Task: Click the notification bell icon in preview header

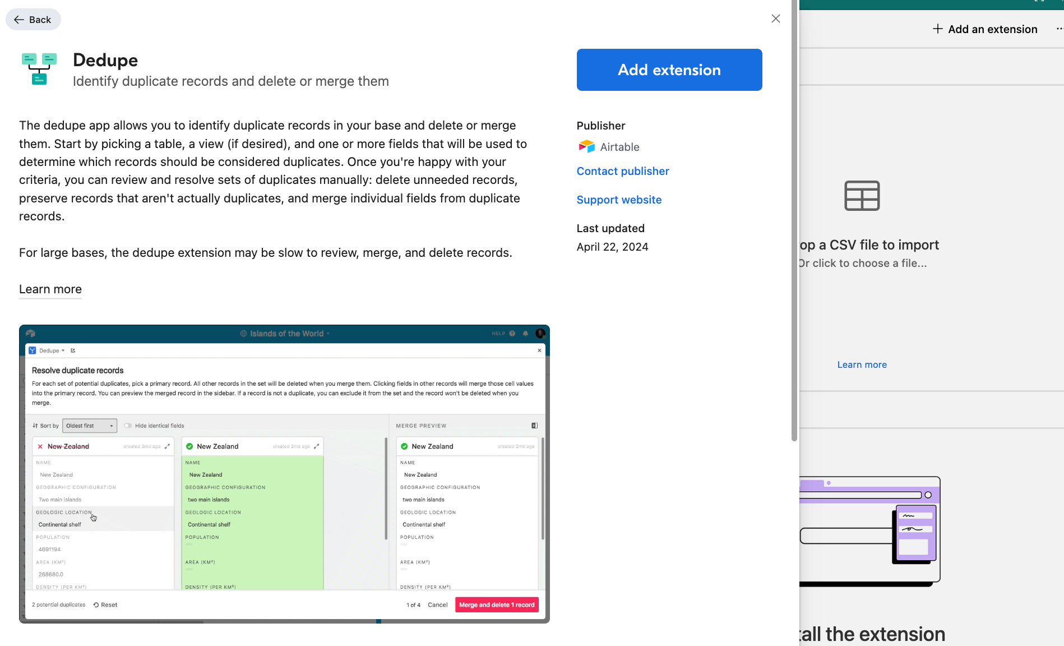Action: tap(525, 334)
